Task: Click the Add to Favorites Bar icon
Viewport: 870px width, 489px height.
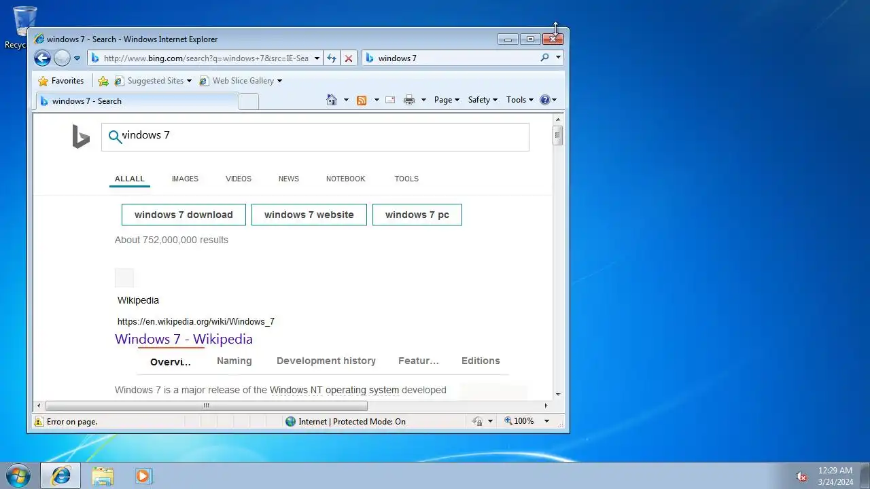Action: 103,81
